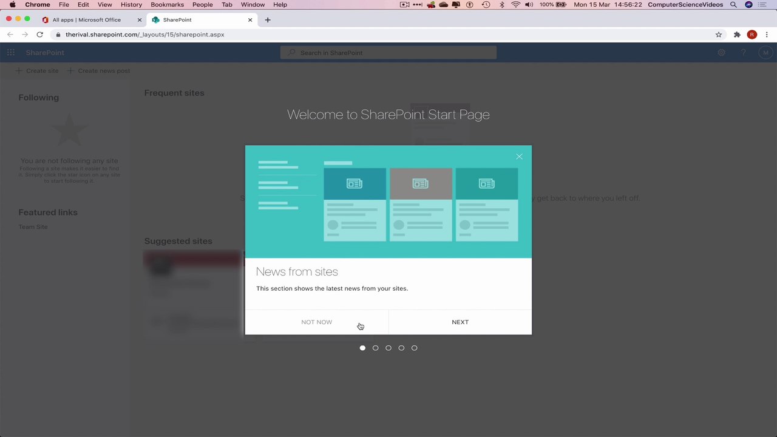Viewport: 777px width, 437px height.
Task: Select the fourth pagination dot
Action: (401, 348)
